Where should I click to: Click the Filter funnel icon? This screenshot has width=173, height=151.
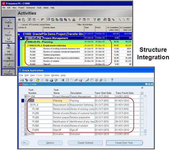tap(95, 20)
